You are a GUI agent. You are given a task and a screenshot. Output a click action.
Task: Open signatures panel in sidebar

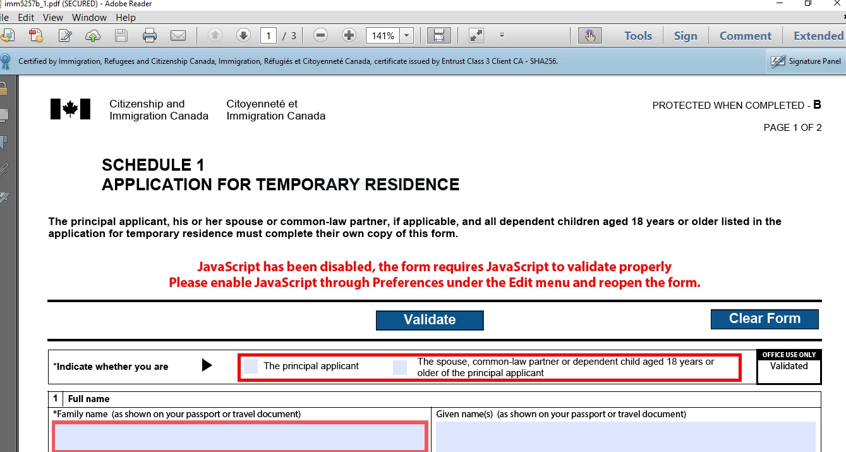pos(4,197)
